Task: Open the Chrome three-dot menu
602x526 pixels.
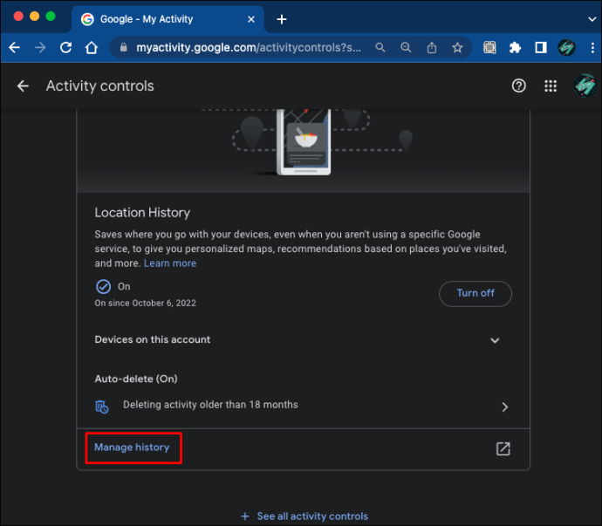Action: point(592,48)
